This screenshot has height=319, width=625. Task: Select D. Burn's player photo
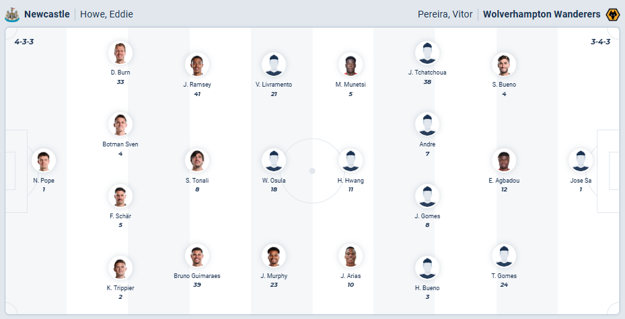[120, 53]
